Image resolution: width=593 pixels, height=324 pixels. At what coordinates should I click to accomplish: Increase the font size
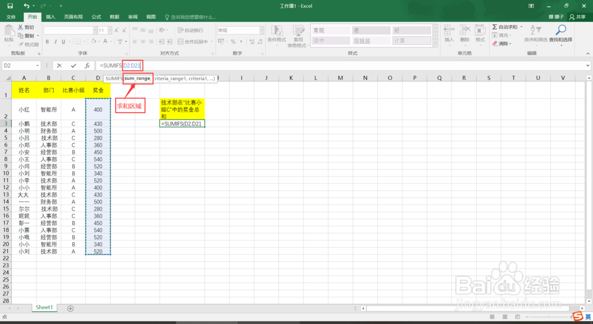116,30
